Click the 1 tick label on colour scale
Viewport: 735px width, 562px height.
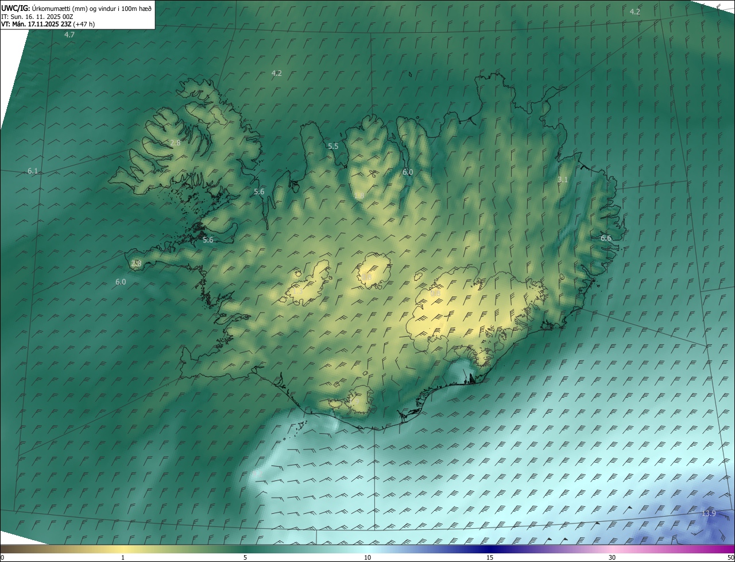coord(123,557)
